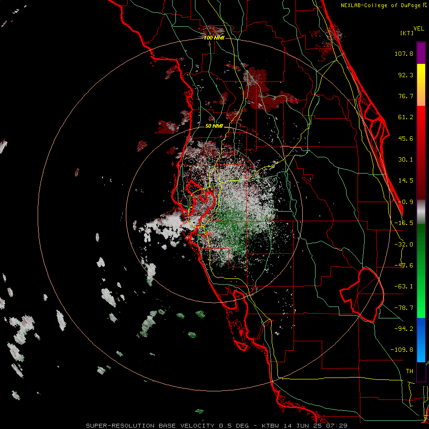This screenshot has height=429, width=429.
Task: Select the -109.8 velocity scale value
Action: pyautogui.click(x=402, y=350)
